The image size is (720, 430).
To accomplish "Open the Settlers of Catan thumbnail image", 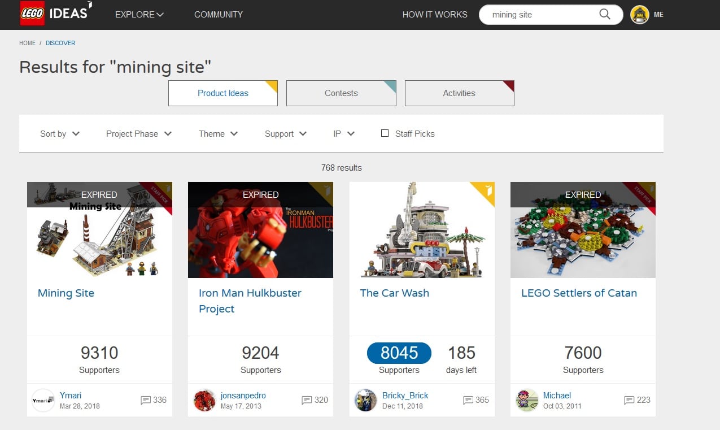I will (583, 230).
